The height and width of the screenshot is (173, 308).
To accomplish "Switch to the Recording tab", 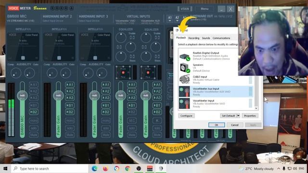I will point(193,38).
